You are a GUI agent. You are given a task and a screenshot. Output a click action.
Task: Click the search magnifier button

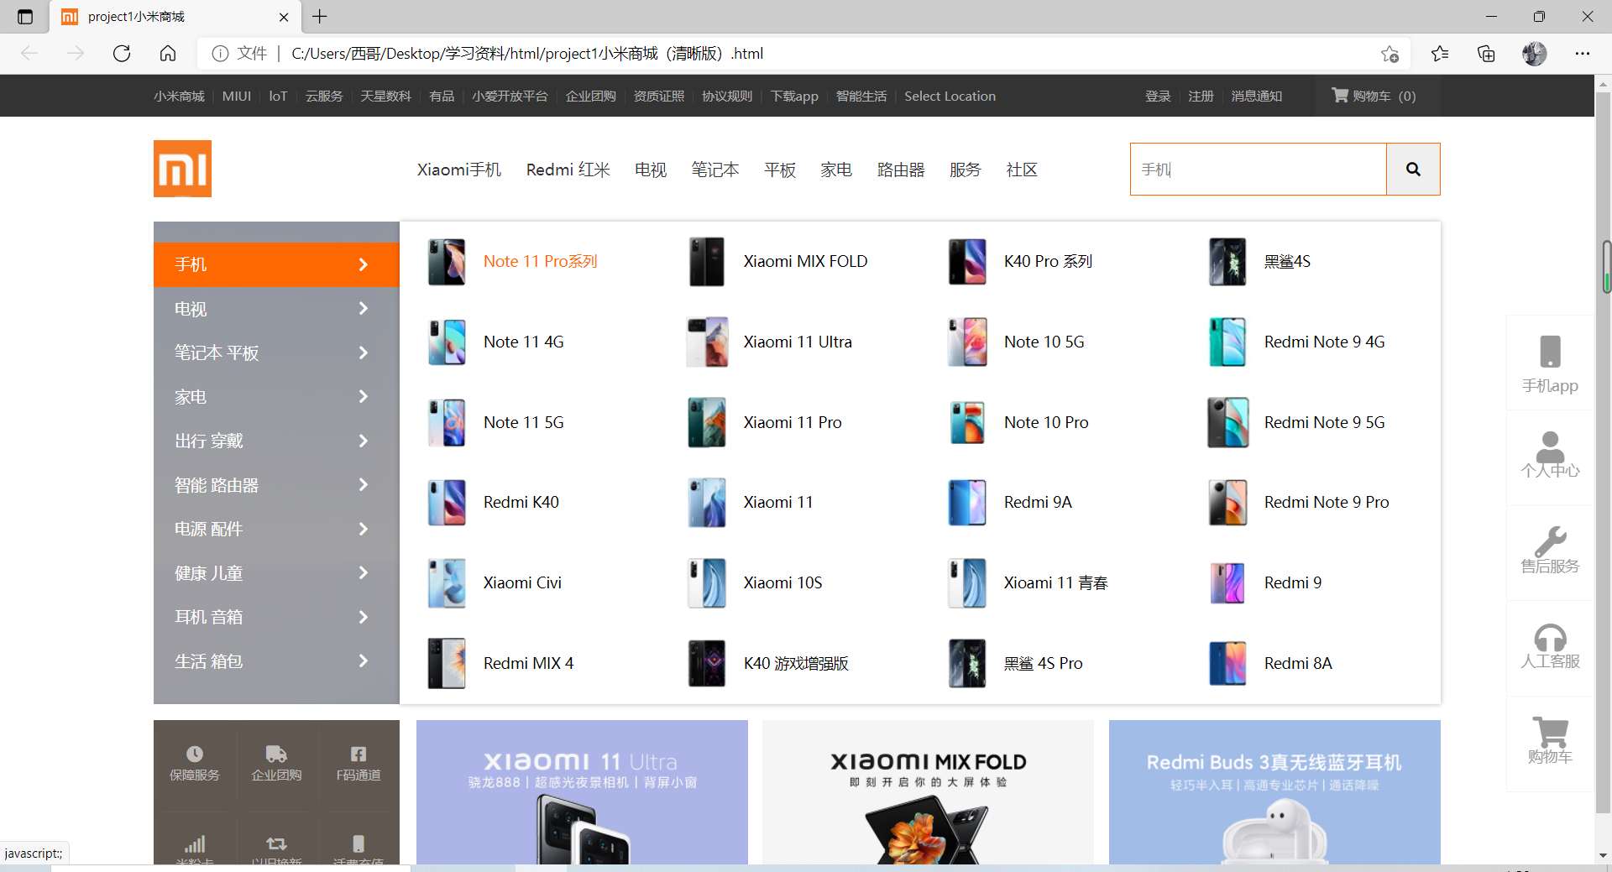[x=1413, y=170]
